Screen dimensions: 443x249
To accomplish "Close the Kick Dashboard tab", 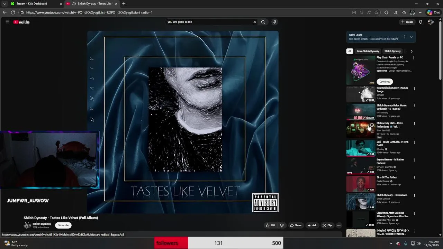I will [x=61, y=4].
